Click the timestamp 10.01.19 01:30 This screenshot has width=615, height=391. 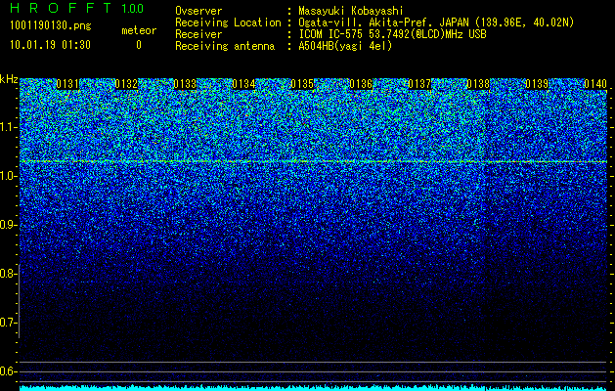coord(50,45)
